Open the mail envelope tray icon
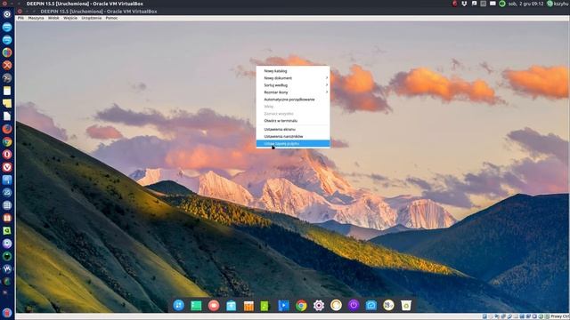570x320 pixels. click(x=493, y=4)
